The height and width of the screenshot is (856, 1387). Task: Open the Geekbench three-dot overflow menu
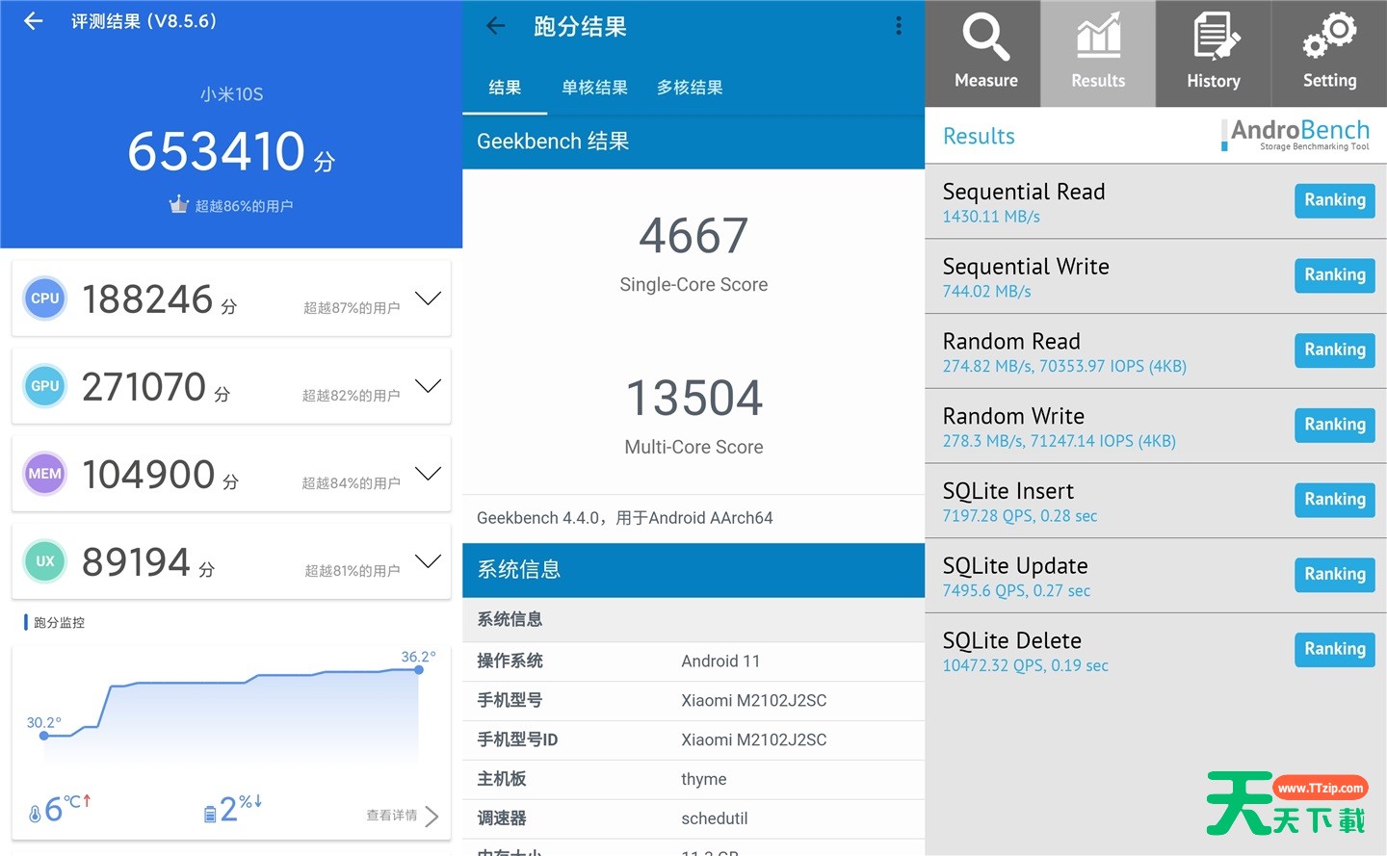tap(899, 26)
